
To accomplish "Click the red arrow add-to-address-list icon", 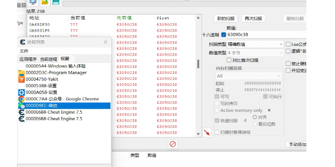I will (x=207, y=132).
